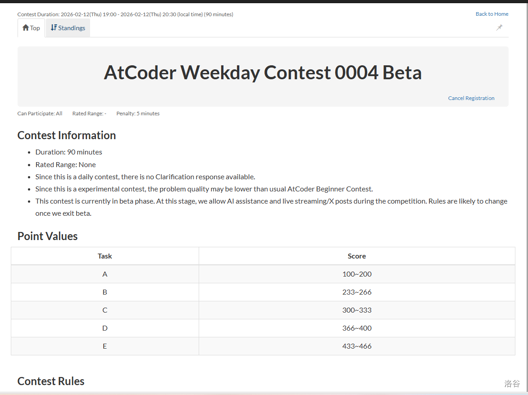Click the Can Participate: All label
The width and height of the screenshot is (528, 395).
[40, 114]
